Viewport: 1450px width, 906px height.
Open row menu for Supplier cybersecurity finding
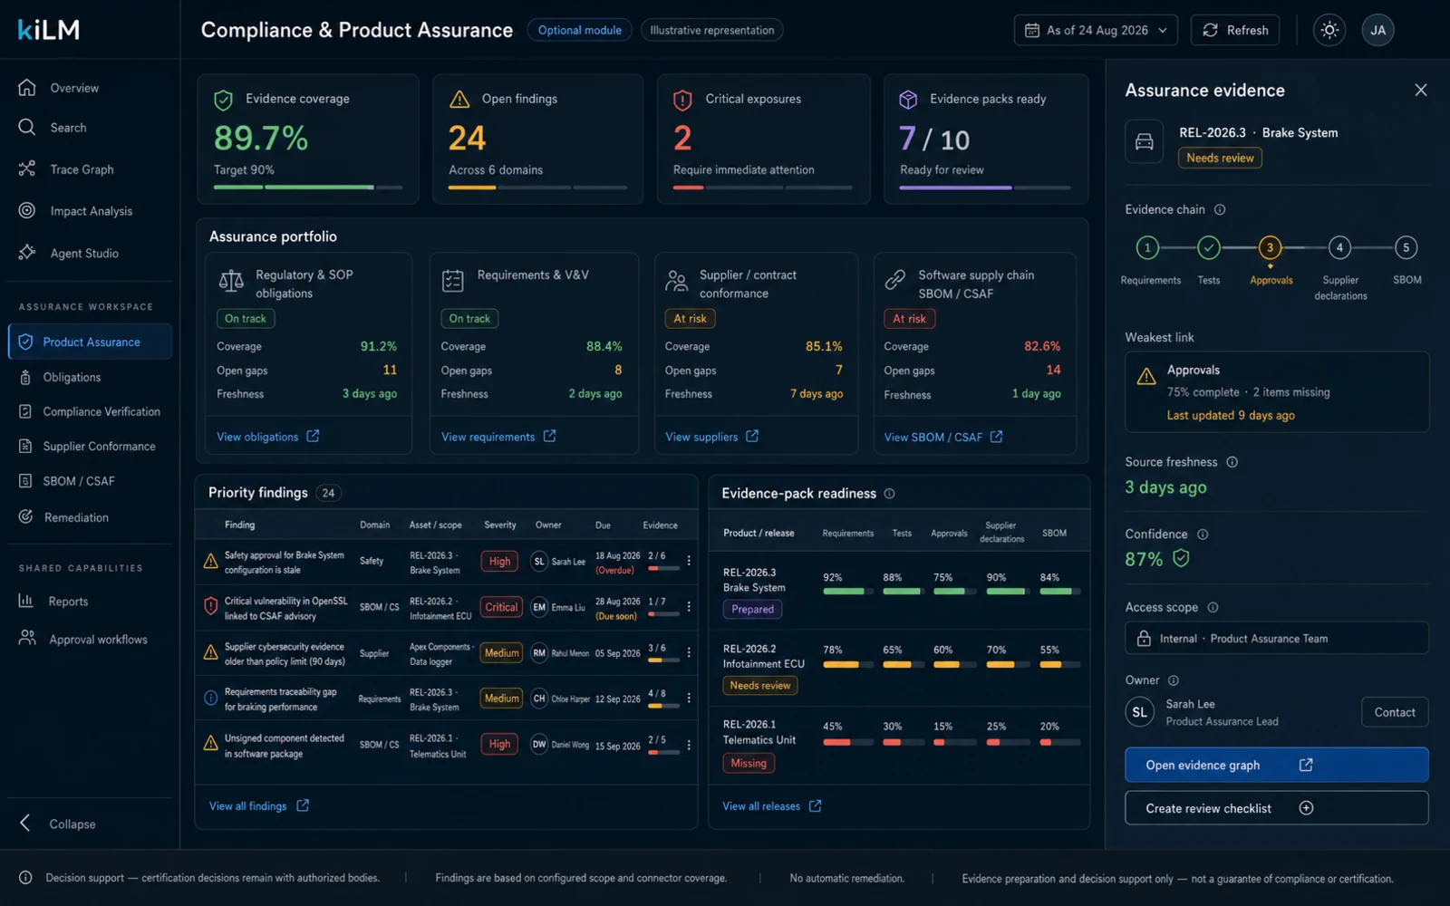[x=689, y=652]
